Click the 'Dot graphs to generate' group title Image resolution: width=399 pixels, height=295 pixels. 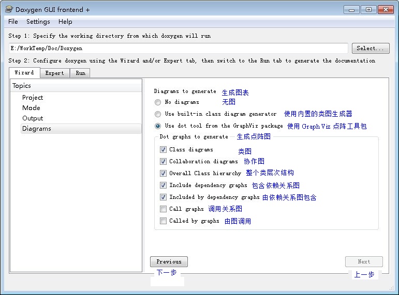(x=194, y=137)
